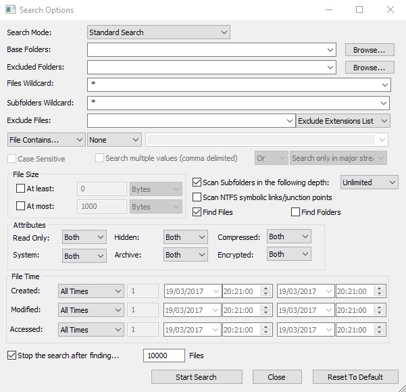Click the Search Options window app icon
The height and width of the screenshot is (392, 406).
[10, 9]
